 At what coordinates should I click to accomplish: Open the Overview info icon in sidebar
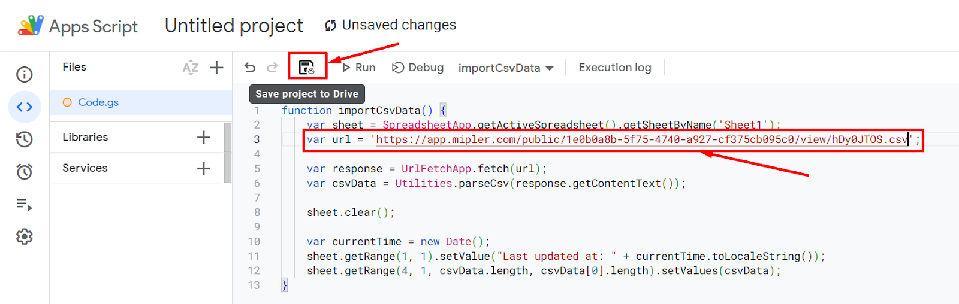[x=25, y=74]
